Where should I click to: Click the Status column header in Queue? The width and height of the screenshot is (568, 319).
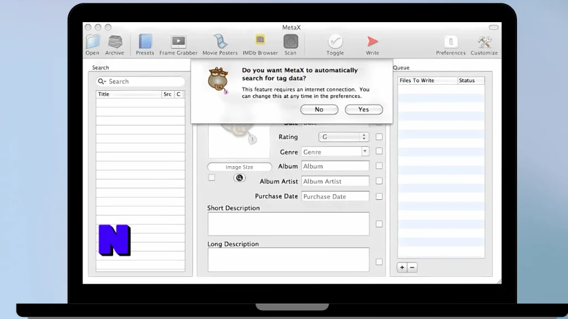click(471, 80)
